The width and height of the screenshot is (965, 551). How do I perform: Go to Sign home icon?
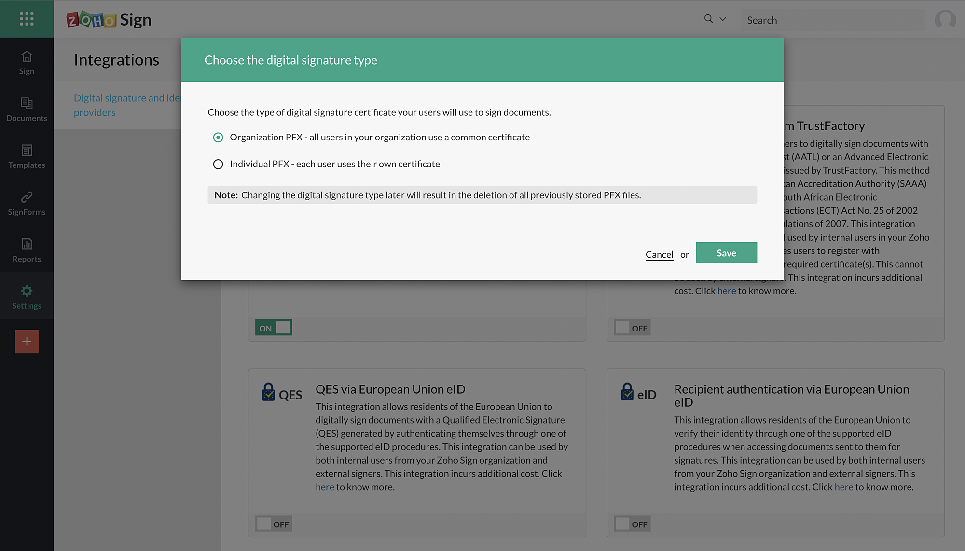click(x=27, y=57)
